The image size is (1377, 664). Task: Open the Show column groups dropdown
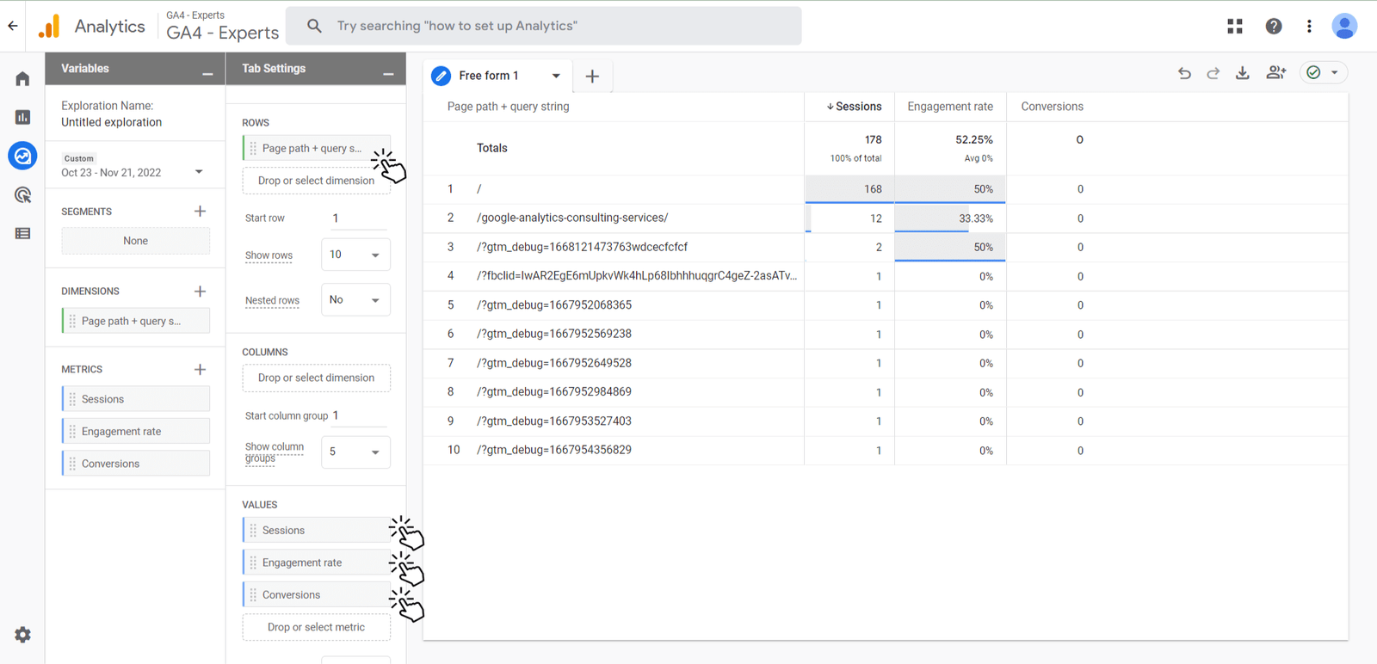tap(355, 452)
